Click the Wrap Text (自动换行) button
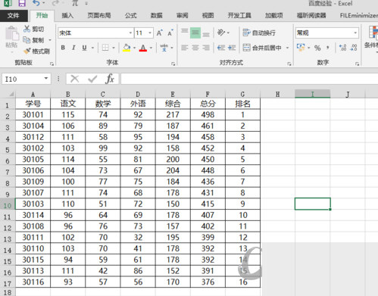The image size is (378, 296). tap(259, 33)
